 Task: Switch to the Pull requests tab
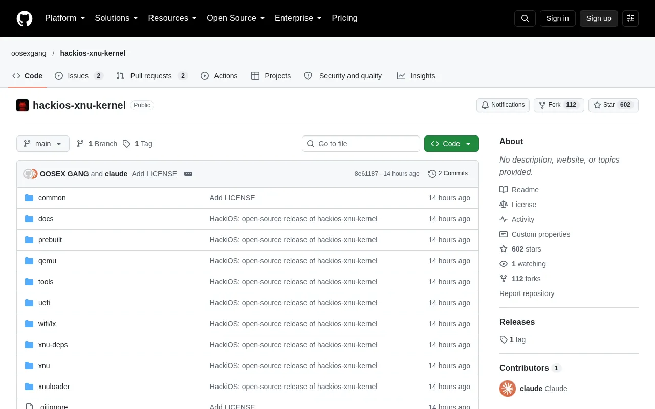pyautogui.click(x=152, y=76)
